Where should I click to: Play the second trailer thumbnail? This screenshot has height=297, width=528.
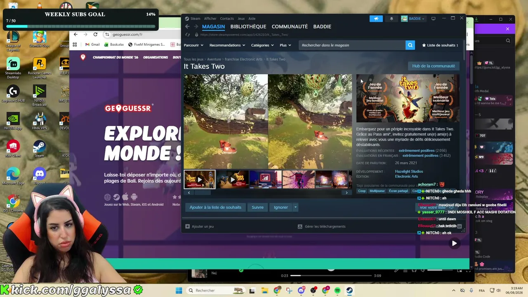coord(233,179)
